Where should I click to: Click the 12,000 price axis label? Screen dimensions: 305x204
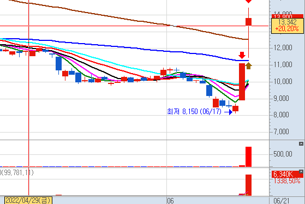pos(283,47)
